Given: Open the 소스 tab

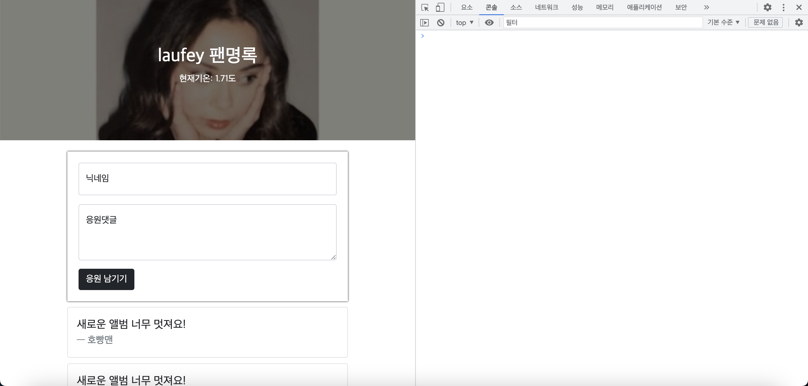Looking at the screenshot, I should coord(516,7).
